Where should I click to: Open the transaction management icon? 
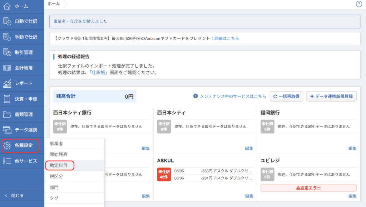point(7,52)
